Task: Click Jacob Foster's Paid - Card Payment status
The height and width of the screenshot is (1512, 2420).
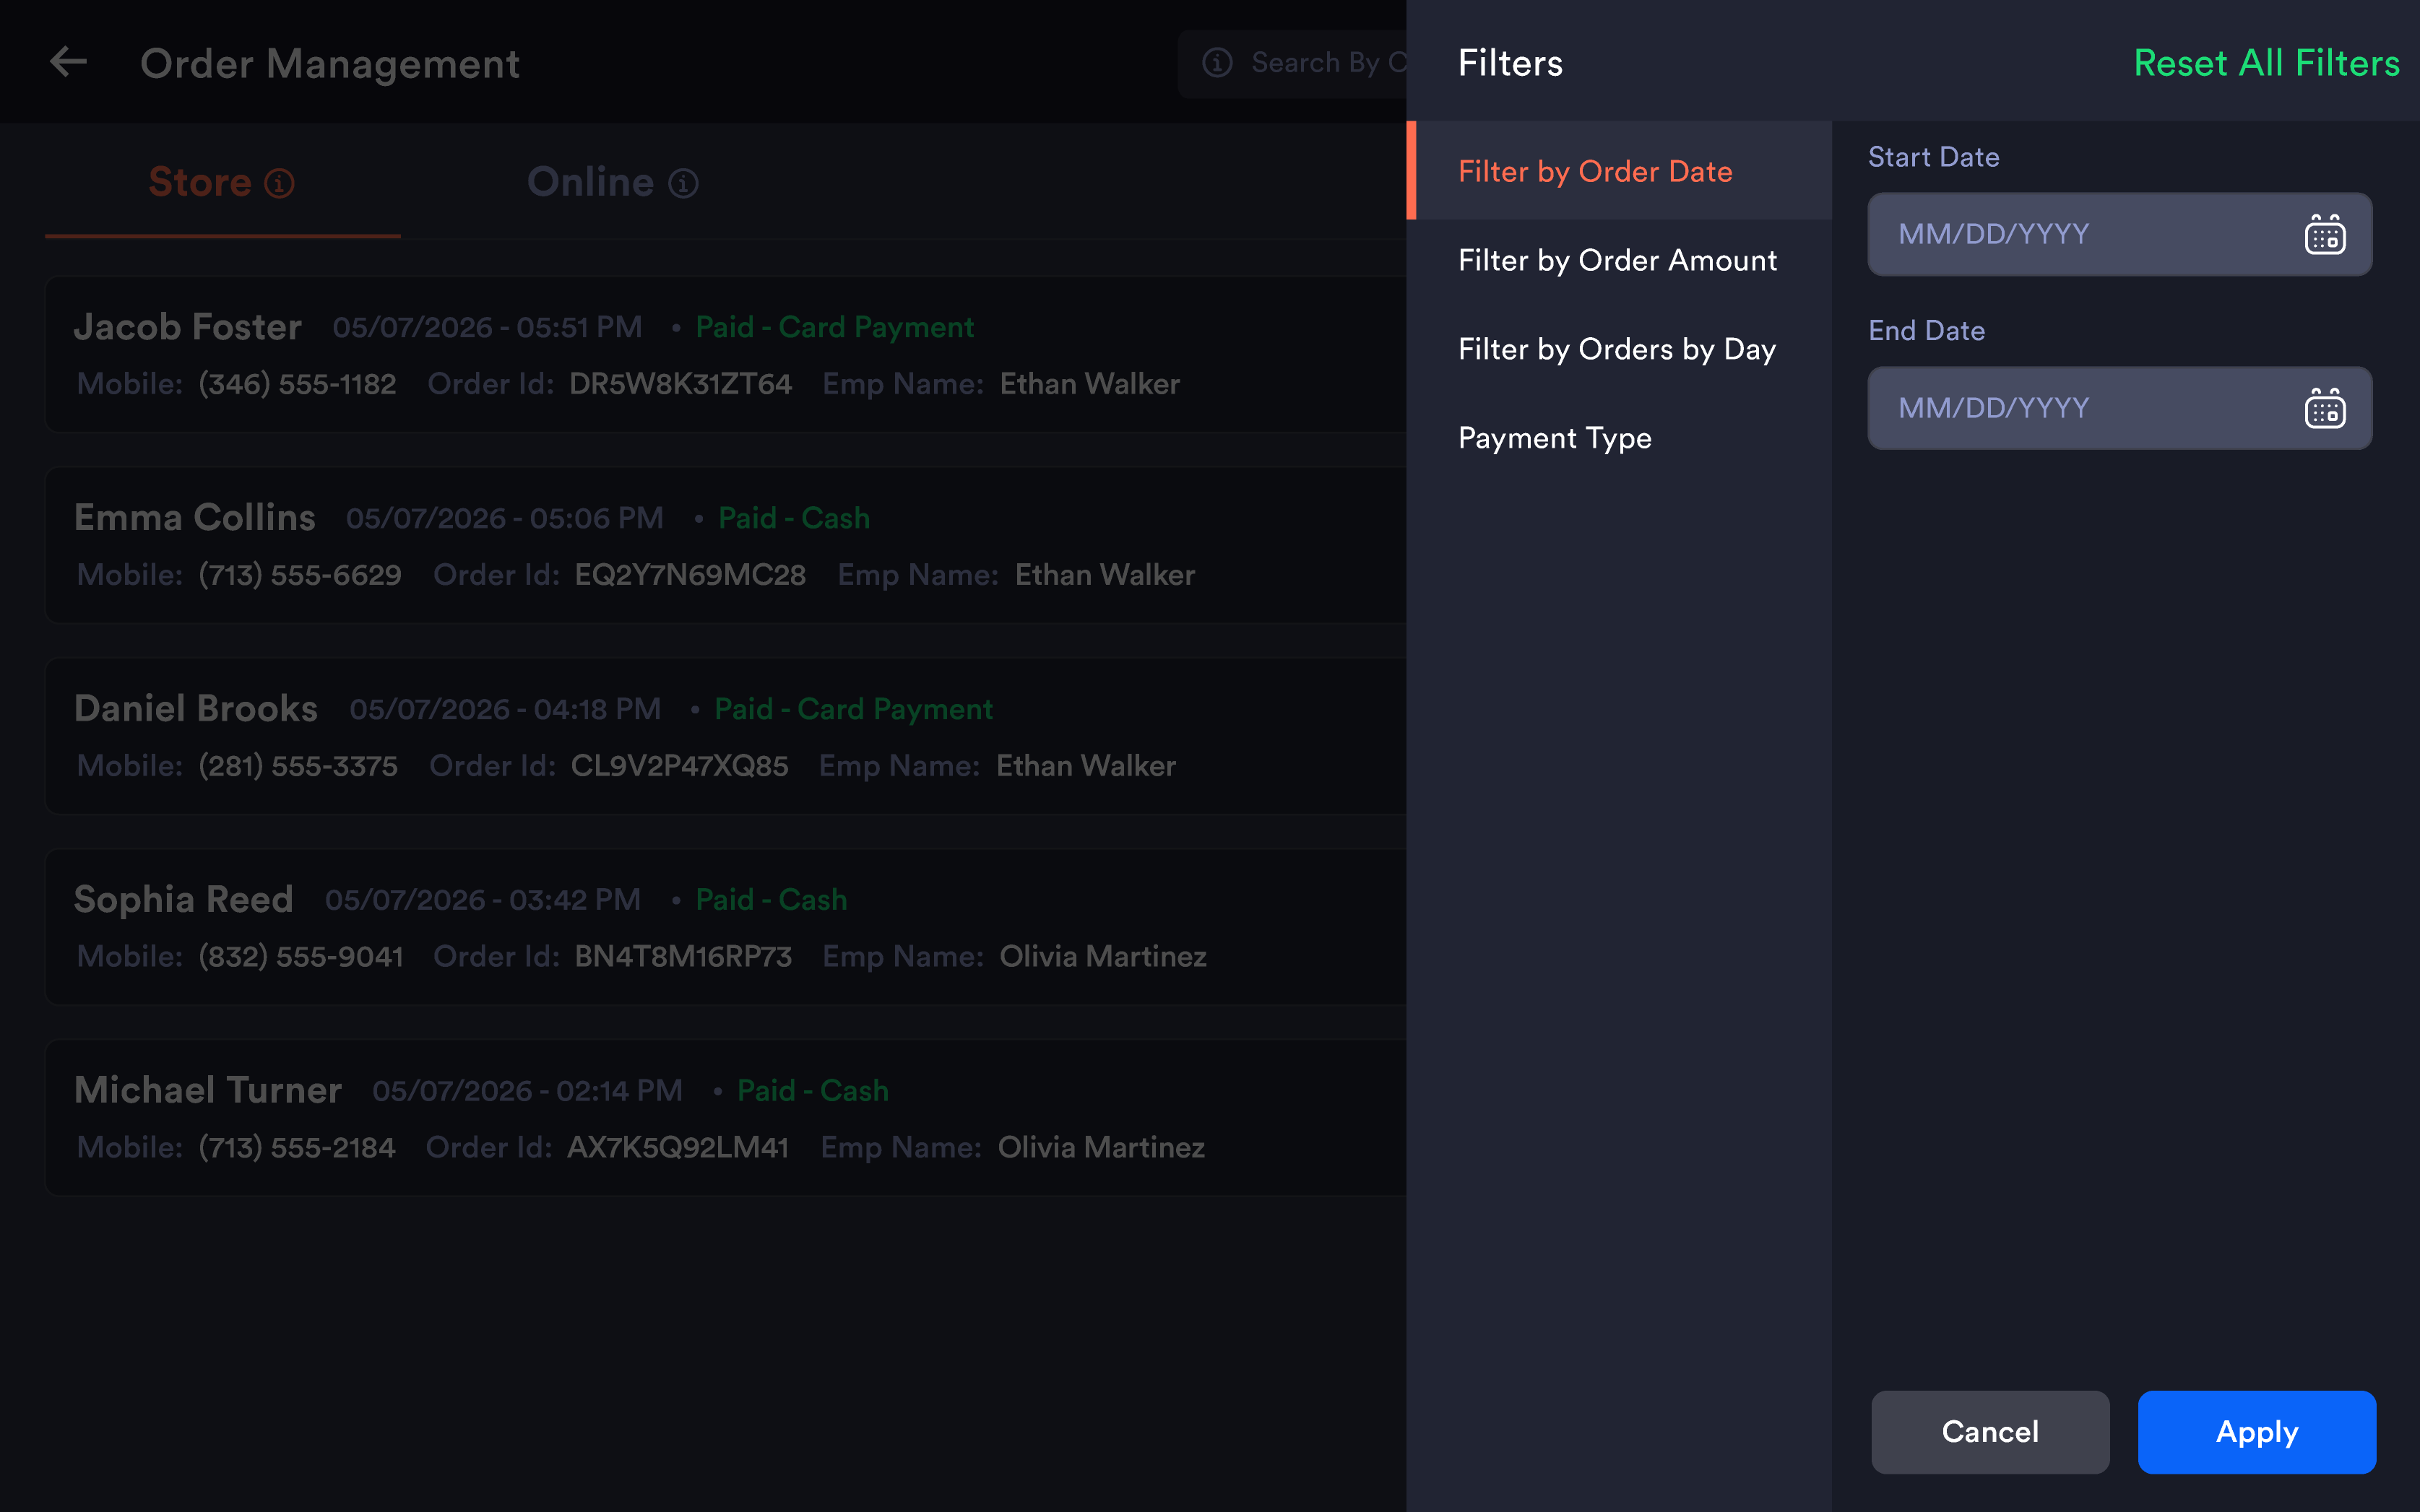Action: 834,327
